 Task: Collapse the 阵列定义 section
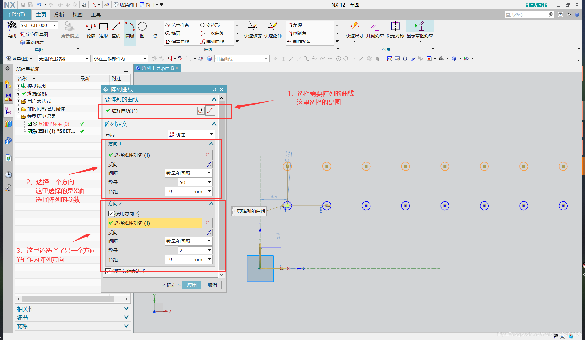(x=214, y=124)
